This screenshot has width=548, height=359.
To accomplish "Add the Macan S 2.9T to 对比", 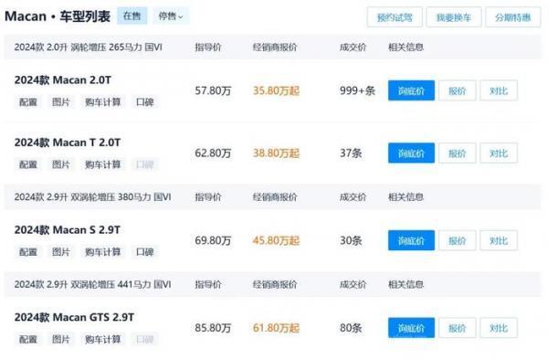I will point(499,240).
